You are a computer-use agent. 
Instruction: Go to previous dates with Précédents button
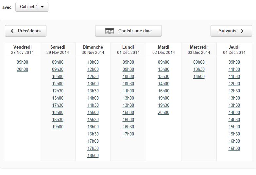click(x=26, y=31)
